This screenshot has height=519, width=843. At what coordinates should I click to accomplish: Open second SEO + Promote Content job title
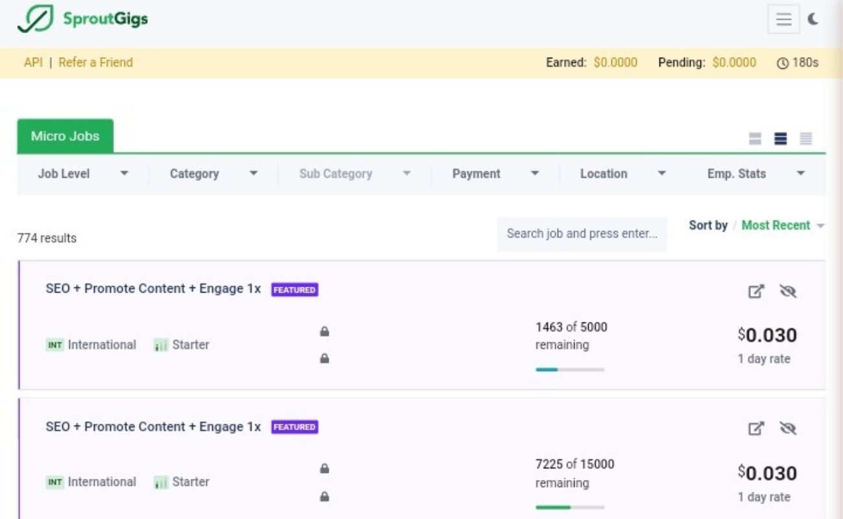[x=153, y=426]
